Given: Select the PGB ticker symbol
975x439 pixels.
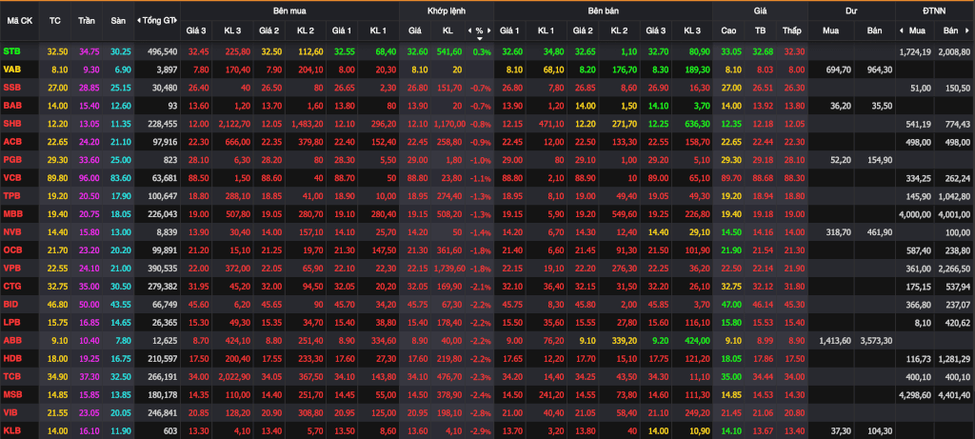Looking at the screenshot, I should pyautogui.click(x=11, y=160).
